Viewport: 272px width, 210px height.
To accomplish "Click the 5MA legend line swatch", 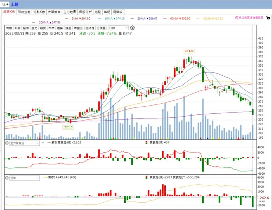I will 67,18.
